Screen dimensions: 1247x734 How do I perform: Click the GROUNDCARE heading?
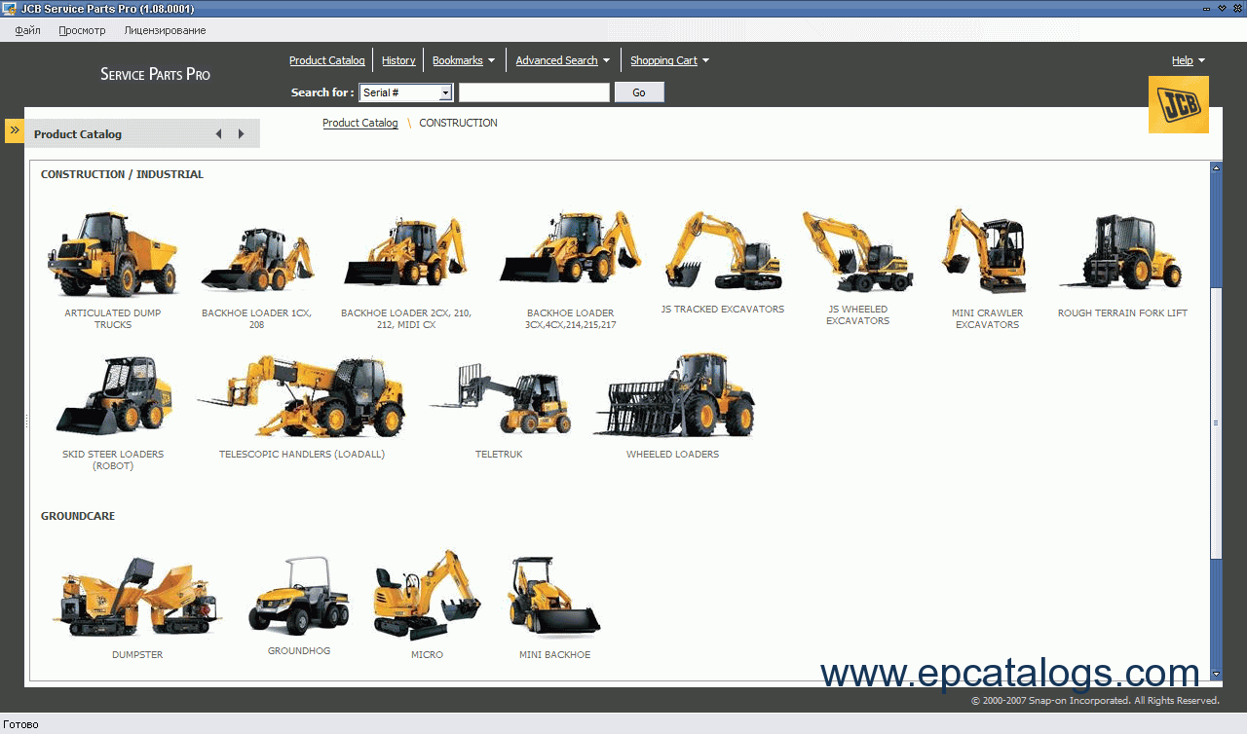(78, 517)
